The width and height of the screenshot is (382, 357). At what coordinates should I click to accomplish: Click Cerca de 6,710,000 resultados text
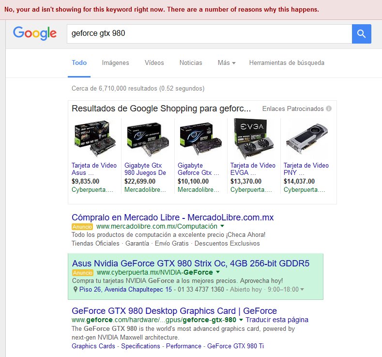138,88
